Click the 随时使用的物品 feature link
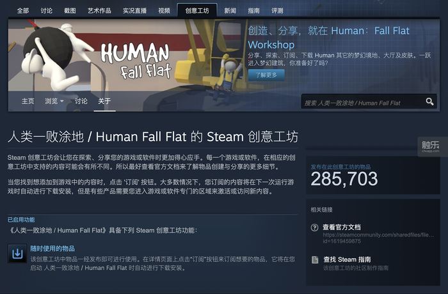The height and width of the screenshot is (294, 448). [52, 249]
